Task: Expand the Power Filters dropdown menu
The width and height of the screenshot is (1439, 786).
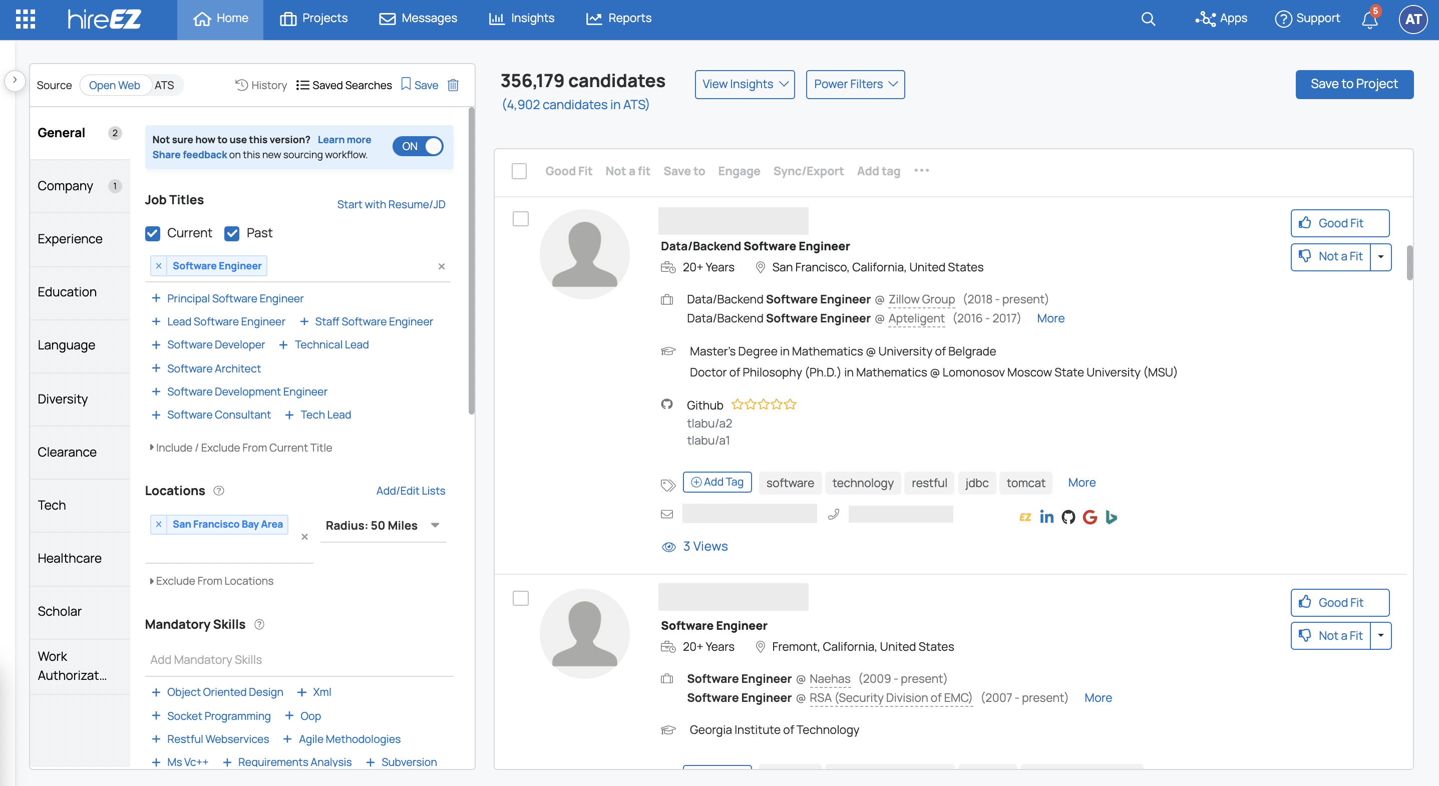Action: tap(855, 84)
